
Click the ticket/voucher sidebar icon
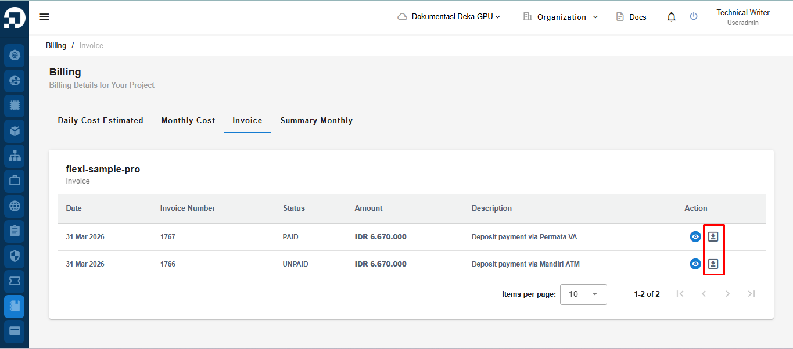tap(15, 281)
